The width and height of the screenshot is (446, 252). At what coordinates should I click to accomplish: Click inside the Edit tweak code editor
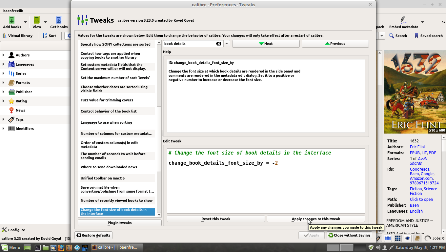266,181
